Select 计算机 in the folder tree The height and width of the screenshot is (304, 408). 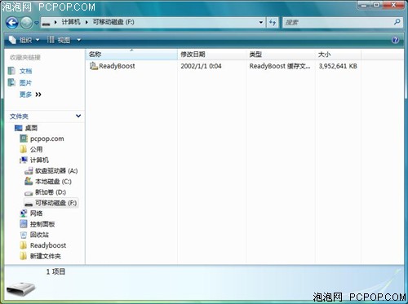coord(39,160)
